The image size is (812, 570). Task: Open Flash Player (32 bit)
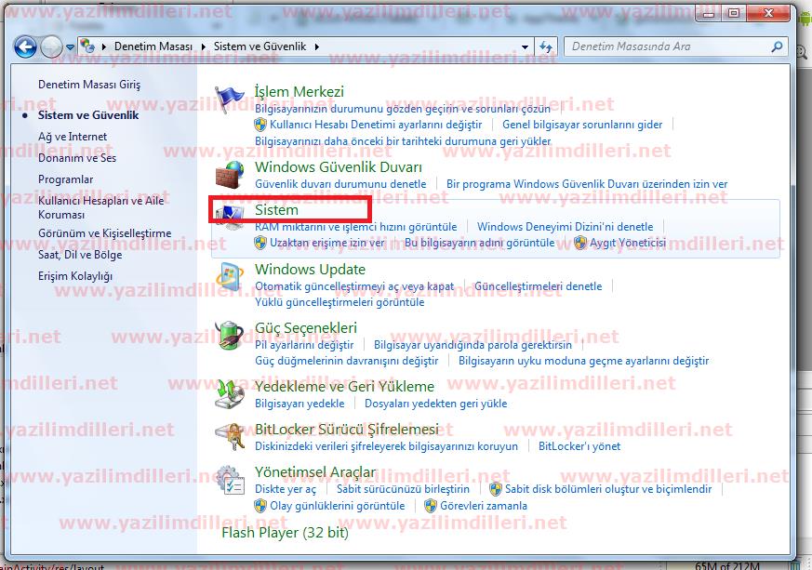click(285, 532)
